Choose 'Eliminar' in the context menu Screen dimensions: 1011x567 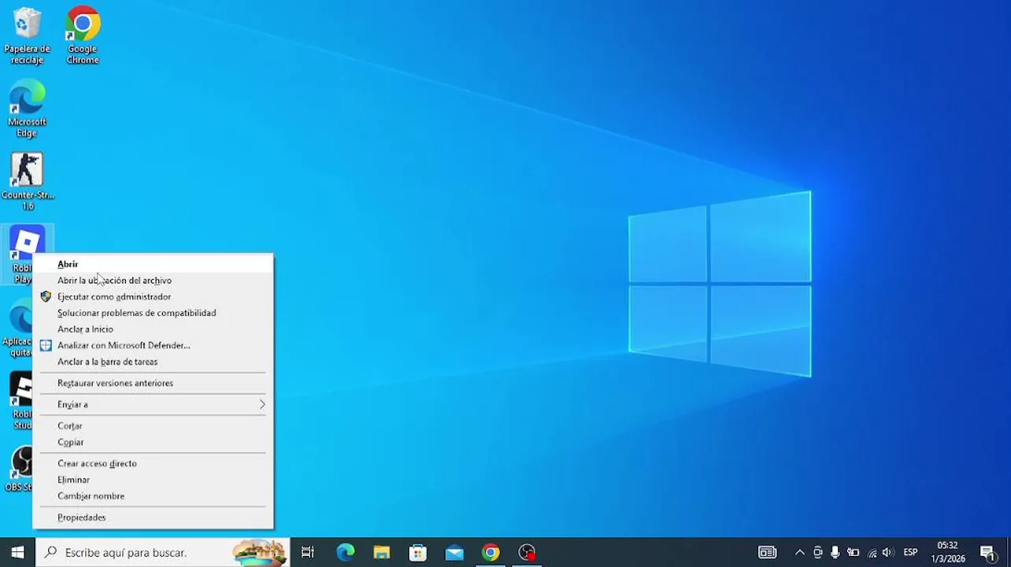[153, 480]
